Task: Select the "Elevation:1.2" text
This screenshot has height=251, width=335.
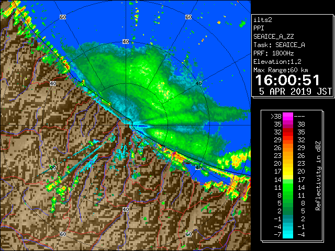Action: [277, 62]
